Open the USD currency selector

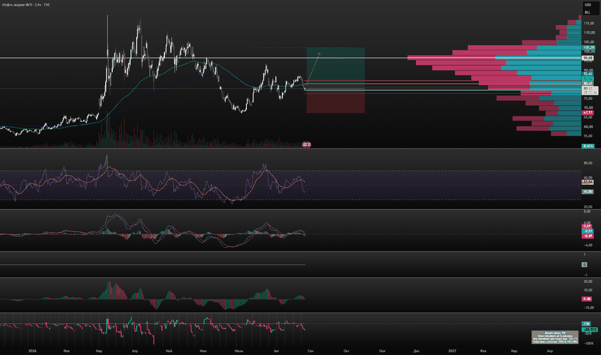[588, 5]
